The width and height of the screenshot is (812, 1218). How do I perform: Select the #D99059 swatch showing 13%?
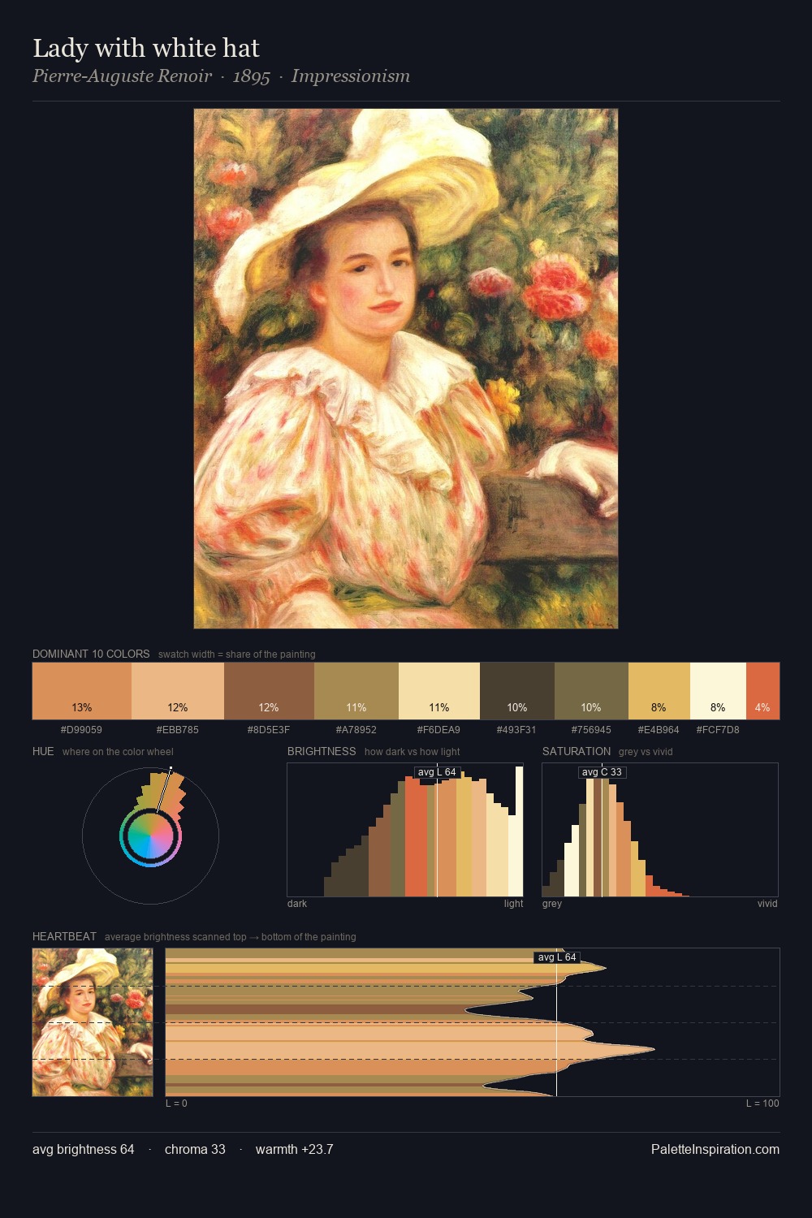point(82,691)
